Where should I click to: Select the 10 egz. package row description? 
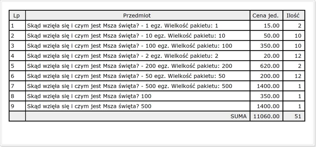tap(138, 36)
